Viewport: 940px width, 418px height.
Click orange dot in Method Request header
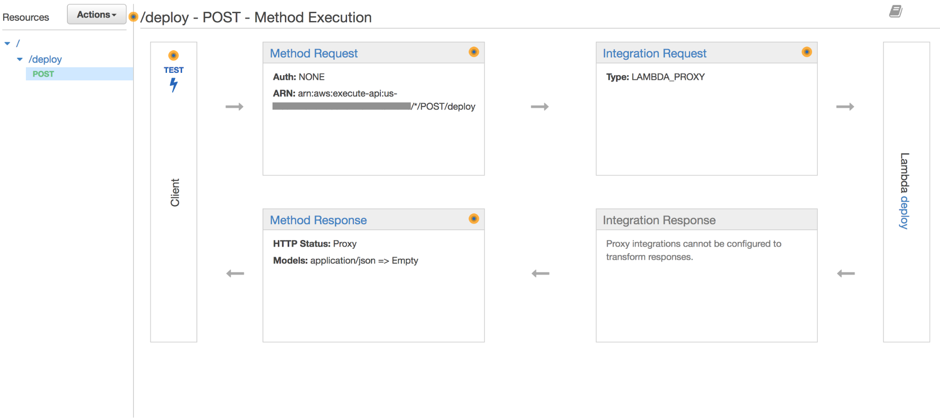pyautogui.click(x=474, y=52)
